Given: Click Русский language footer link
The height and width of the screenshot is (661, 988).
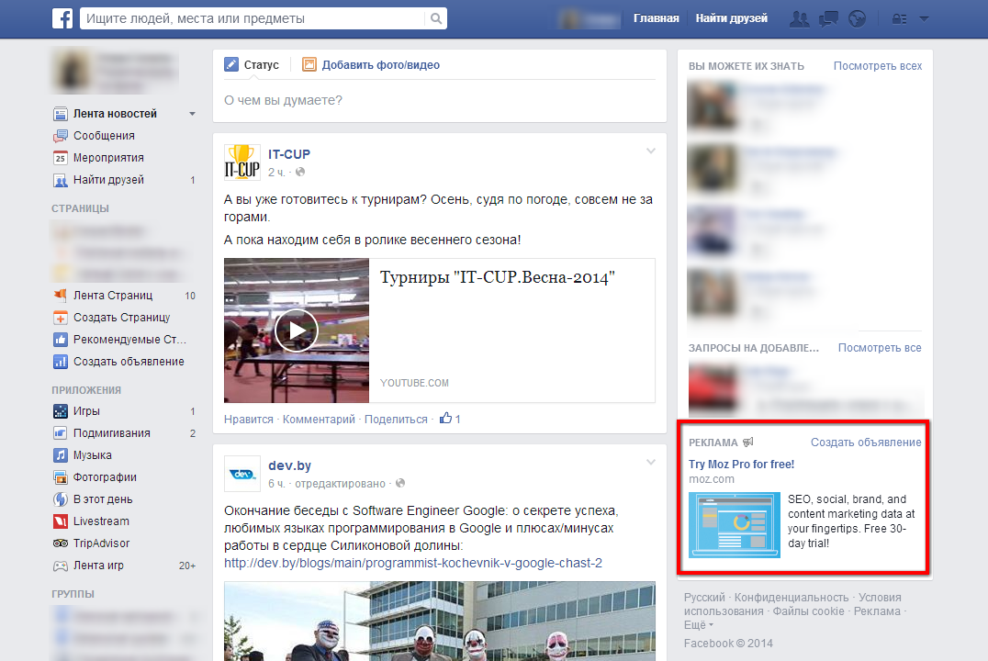Looking at the screenshot, I should [x=704, y=598].
